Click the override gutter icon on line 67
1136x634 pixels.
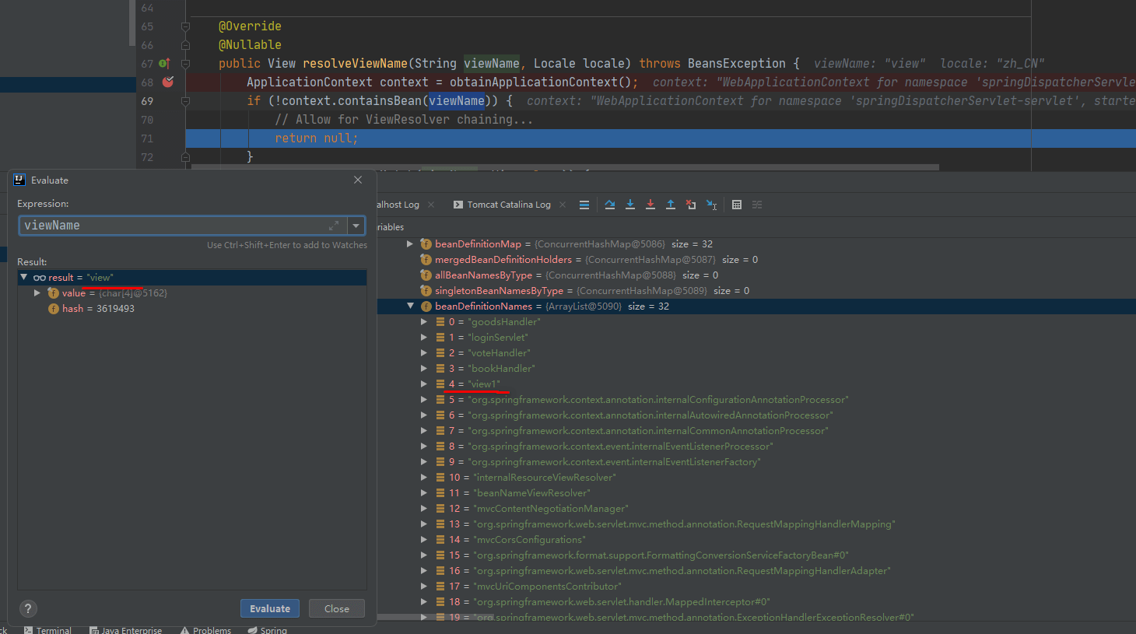click(x=164, y=63)
